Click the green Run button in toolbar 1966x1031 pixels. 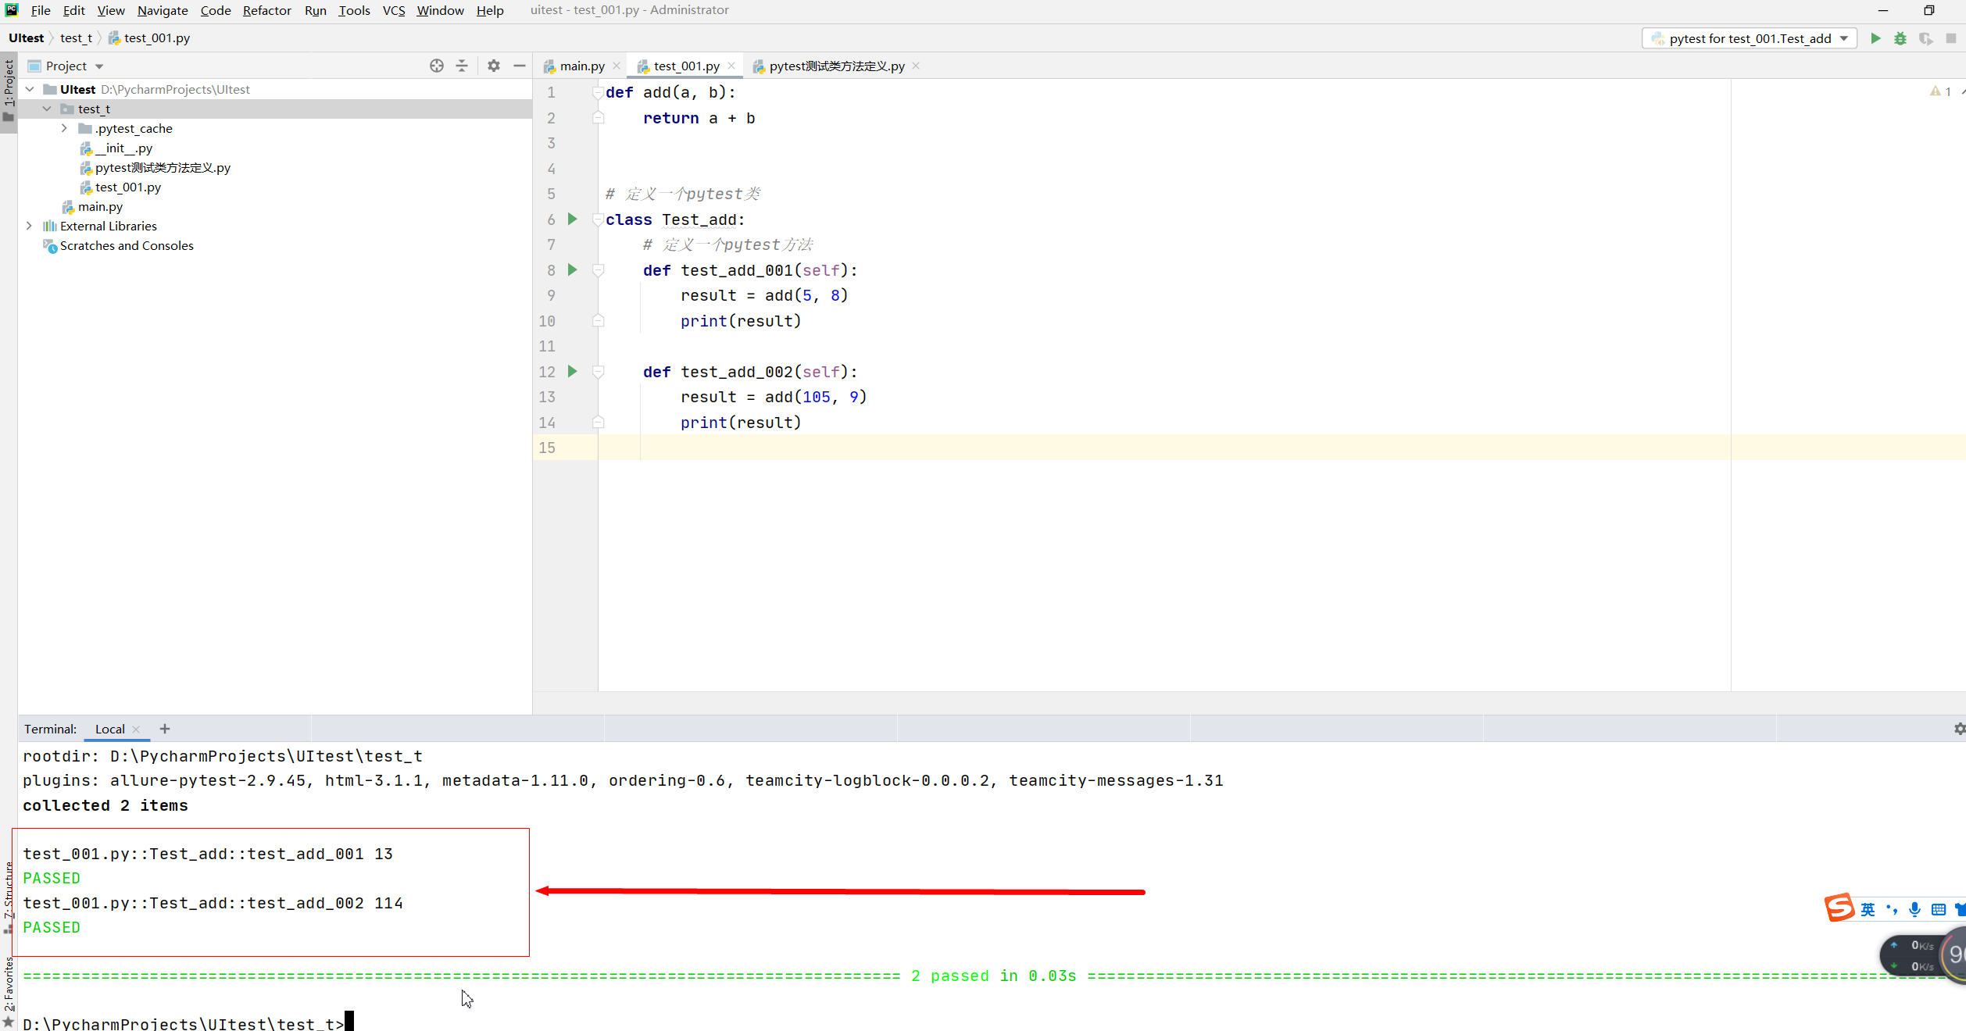tap(1875, 38)
